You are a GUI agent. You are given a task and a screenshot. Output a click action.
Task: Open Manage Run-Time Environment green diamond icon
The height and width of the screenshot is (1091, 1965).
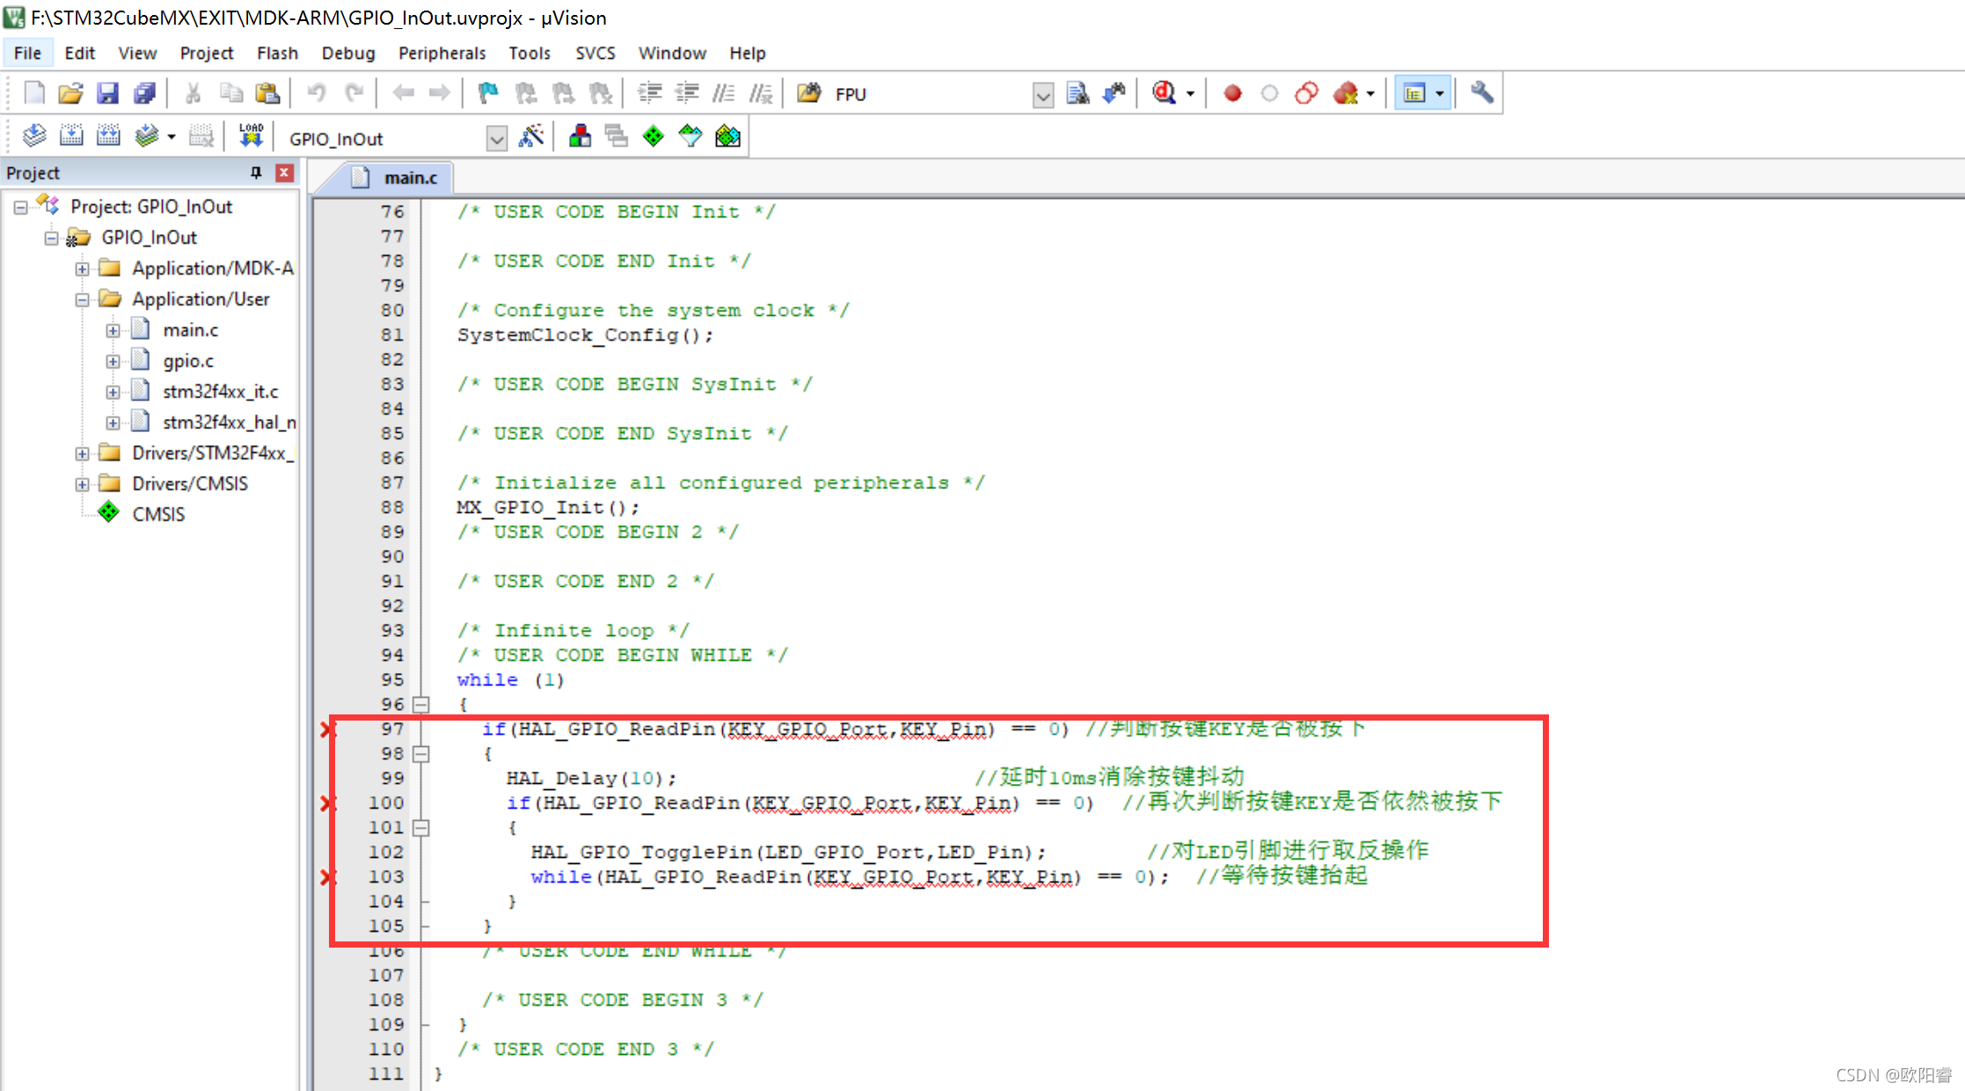pyautogui.click(x=654, y=136)
